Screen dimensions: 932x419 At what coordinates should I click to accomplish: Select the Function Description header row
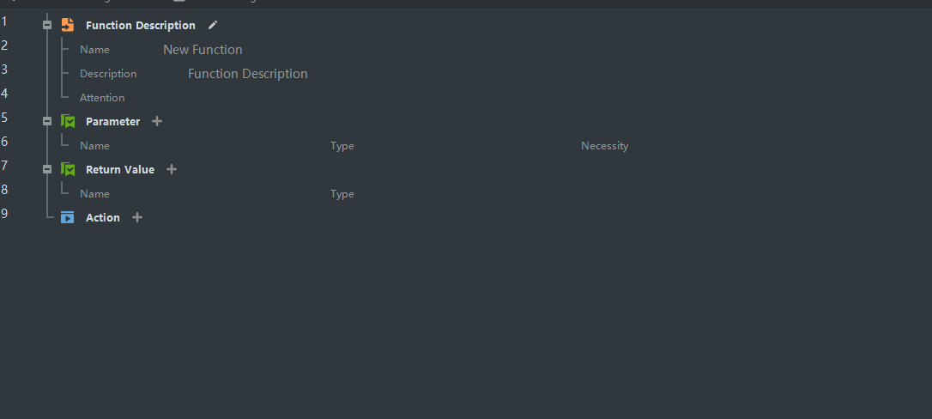click(140, 25)
